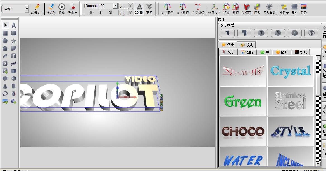Select the fourth text mode button

click(278, 33)
